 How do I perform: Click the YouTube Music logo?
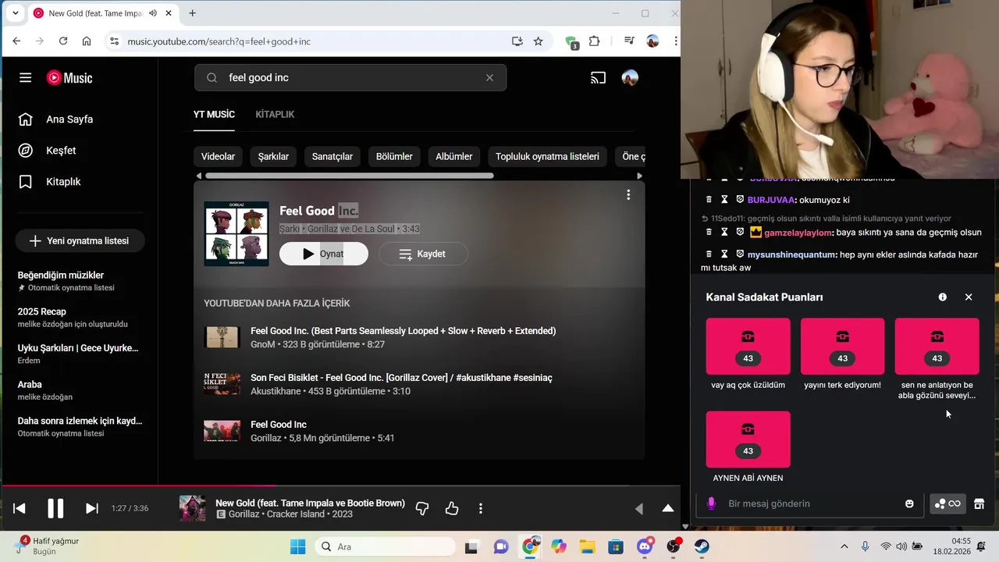pos(69,78)
